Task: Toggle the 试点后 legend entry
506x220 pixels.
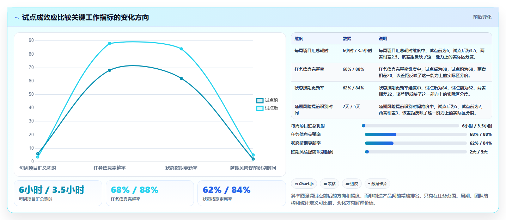Action: tap(267, 108)
